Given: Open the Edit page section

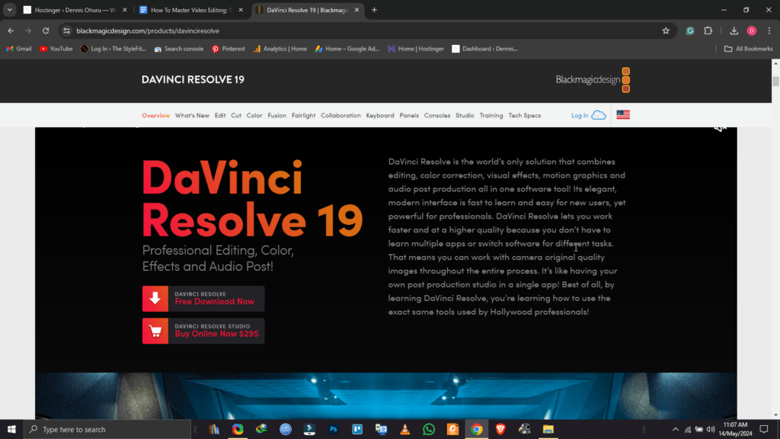Looking at the screenshot, I should (220, 116).
